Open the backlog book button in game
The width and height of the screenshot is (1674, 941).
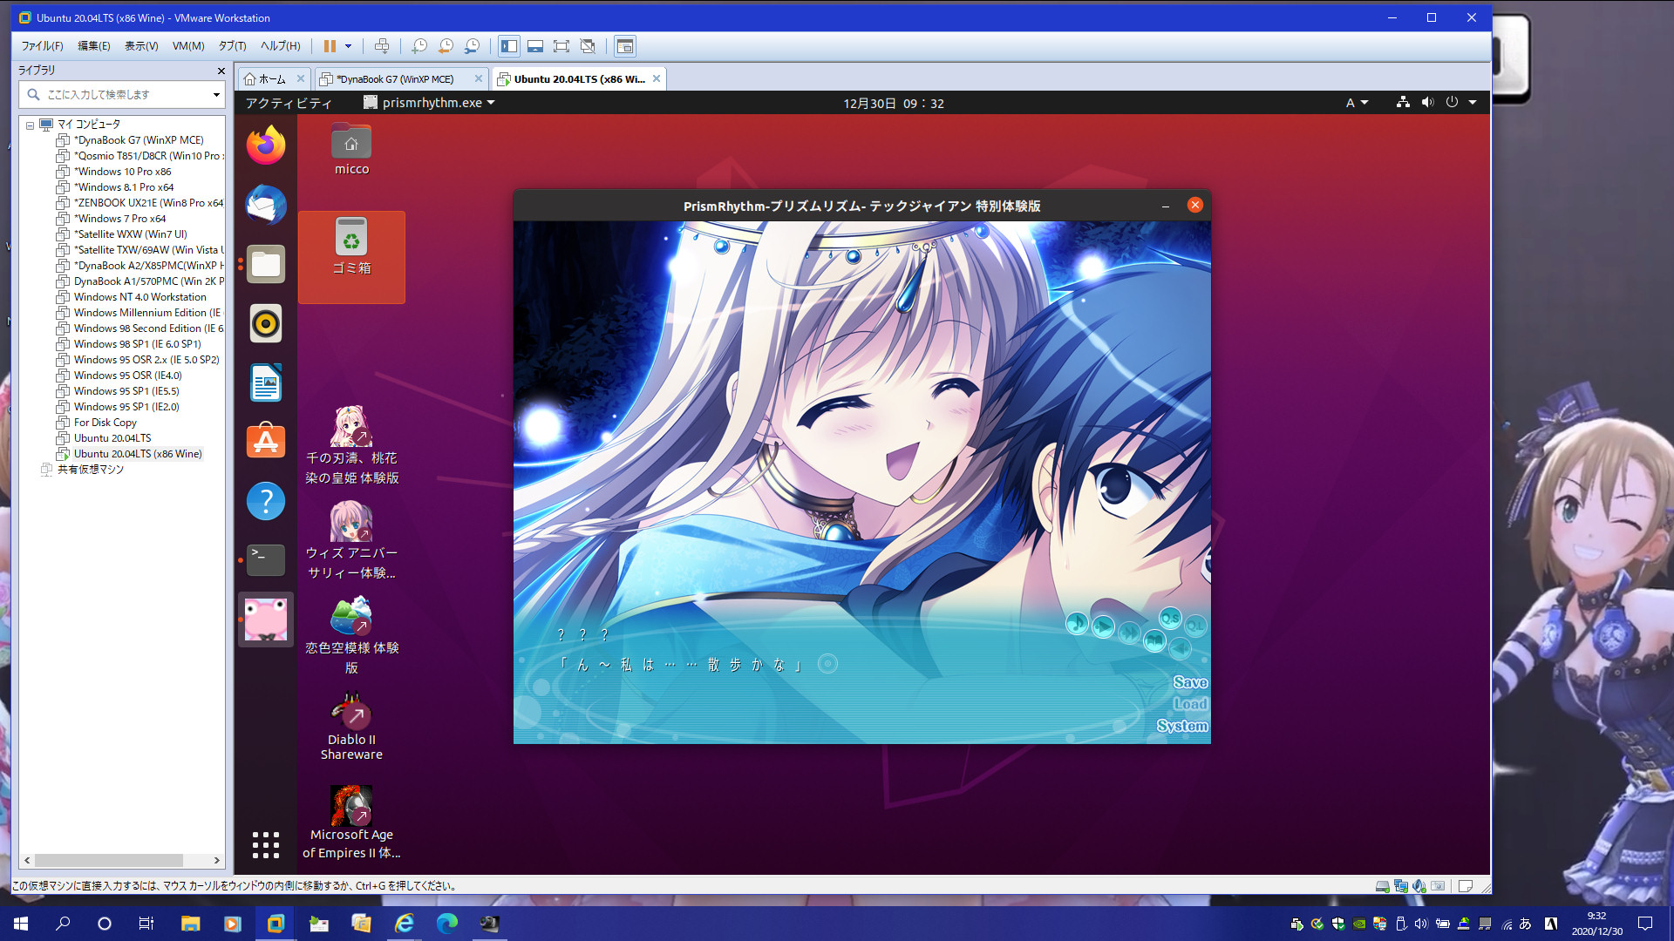(x=1154, y=641)
